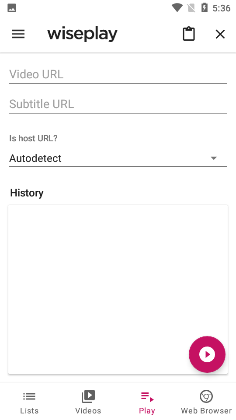Focus the Subtitle URL input field
236x420 pixels.
[x=118, y=105]
